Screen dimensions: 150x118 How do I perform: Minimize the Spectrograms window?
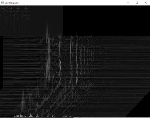click(x=128, y=3)
